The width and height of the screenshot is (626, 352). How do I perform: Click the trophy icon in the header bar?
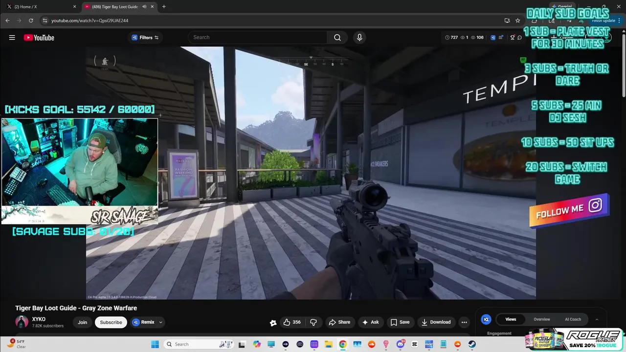513,38
